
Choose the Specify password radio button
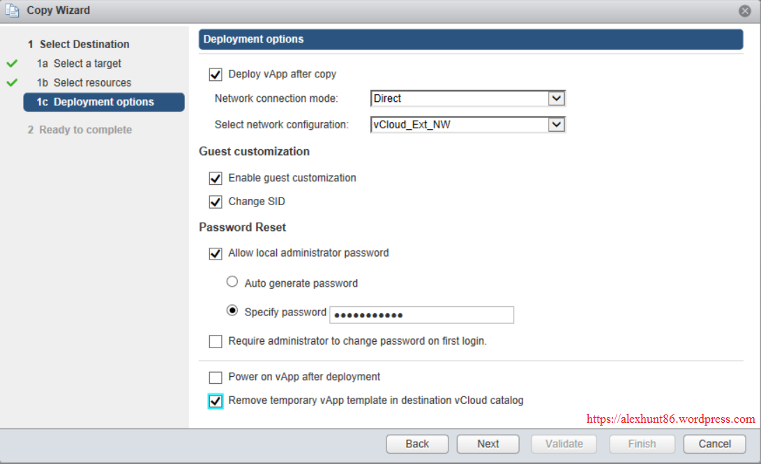[232, 311]
